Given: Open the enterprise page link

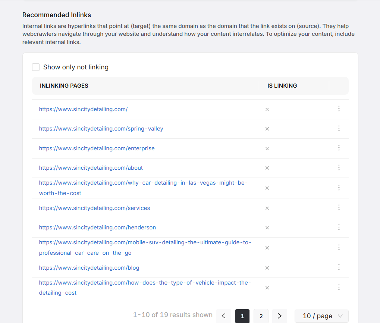Looking at the screenshot, I should [x=97, y=148].
